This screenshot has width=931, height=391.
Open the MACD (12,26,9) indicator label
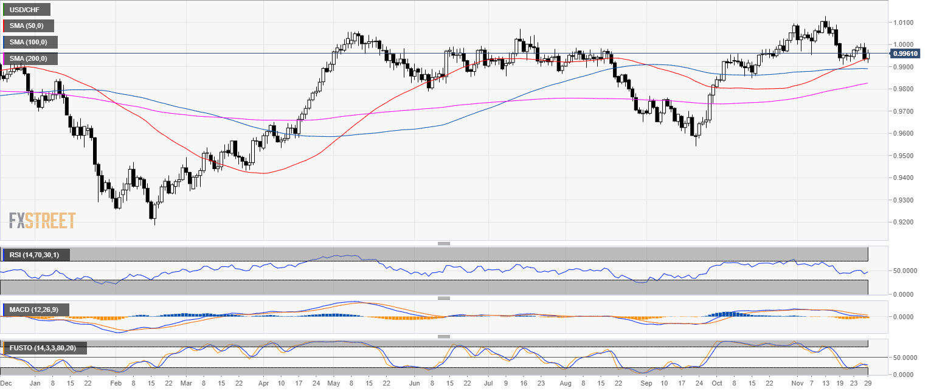(35, 310)
